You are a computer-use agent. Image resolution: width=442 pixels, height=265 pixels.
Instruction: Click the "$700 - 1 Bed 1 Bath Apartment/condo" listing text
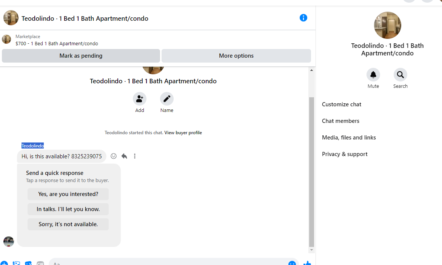(57, 44)
